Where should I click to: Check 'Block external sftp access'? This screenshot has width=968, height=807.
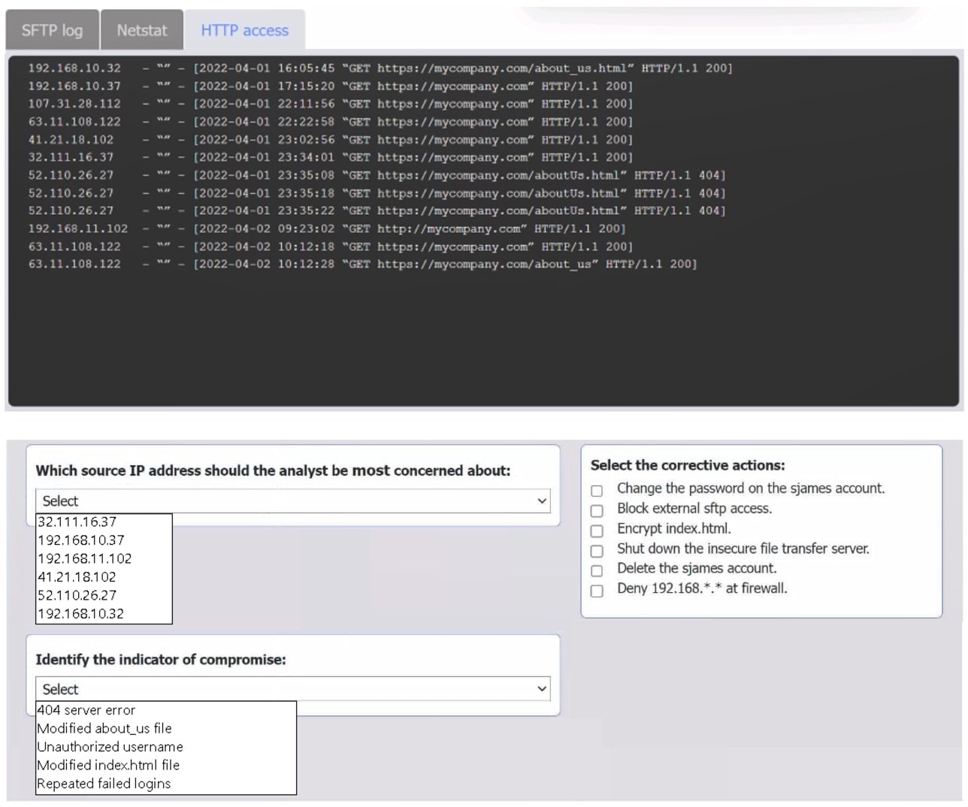click(597, 510)
